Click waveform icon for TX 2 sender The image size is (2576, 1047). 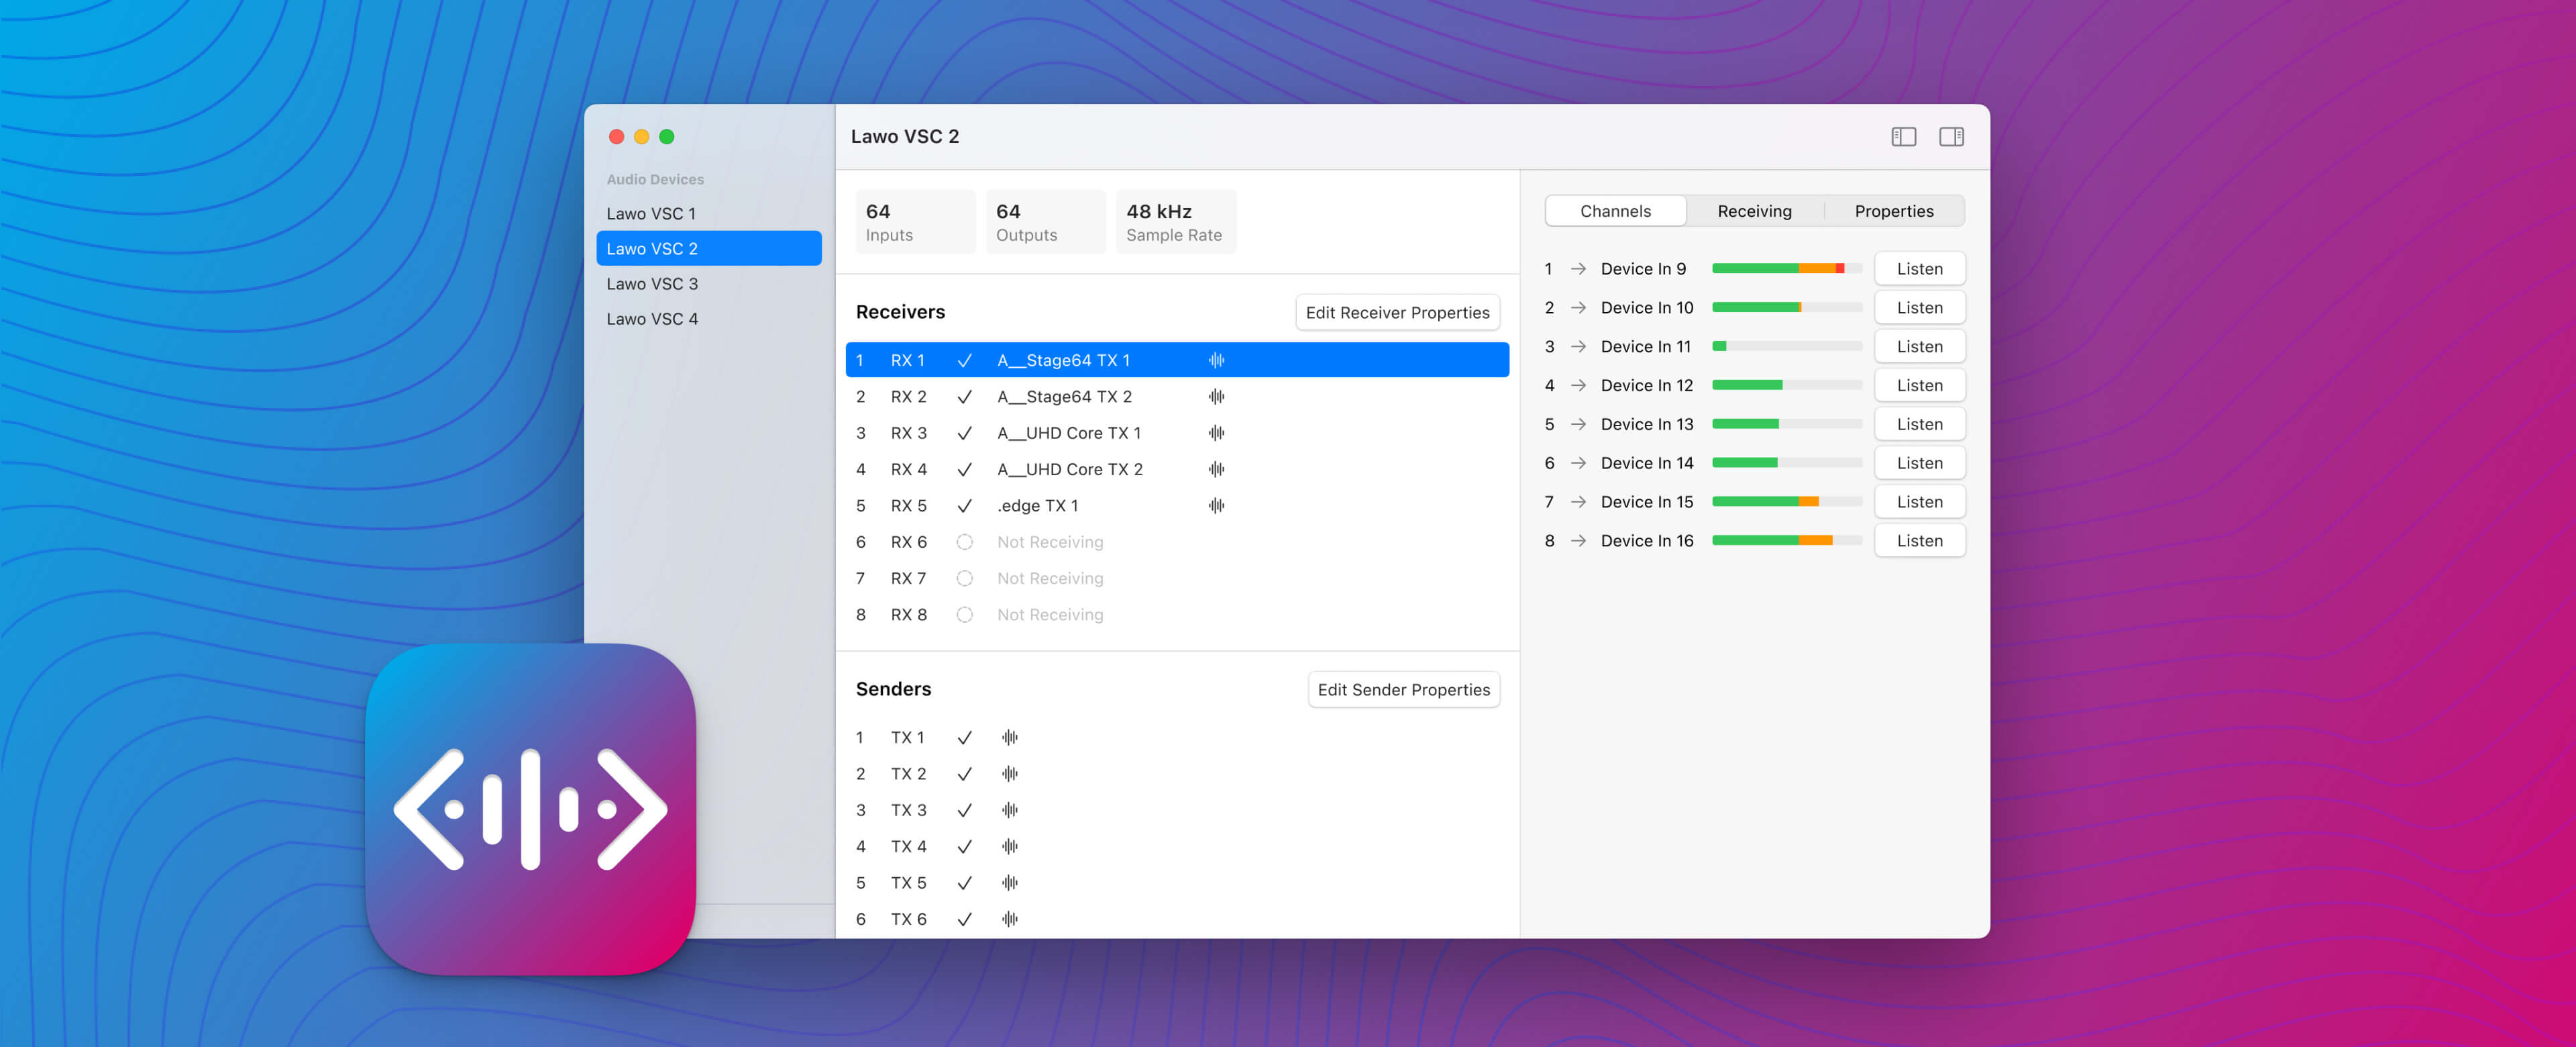coord(1010,774)
